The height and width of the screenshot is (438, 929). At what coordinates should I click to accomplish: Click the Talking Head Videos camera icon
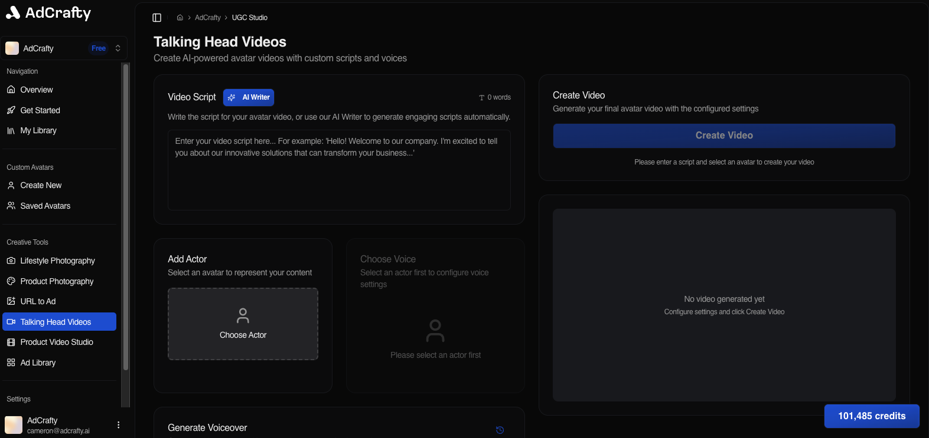11,322
